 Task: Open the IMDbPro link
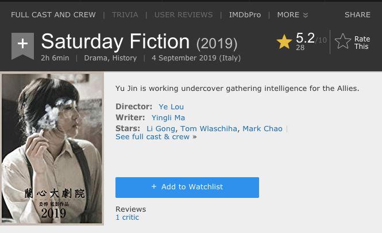click(x=245, y=14)
